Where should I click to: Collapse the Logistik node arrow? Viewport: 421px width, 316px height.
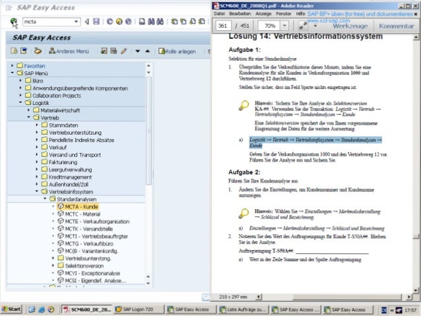coord(20,103)
